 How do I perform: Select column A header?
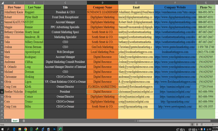pos(14,3)
